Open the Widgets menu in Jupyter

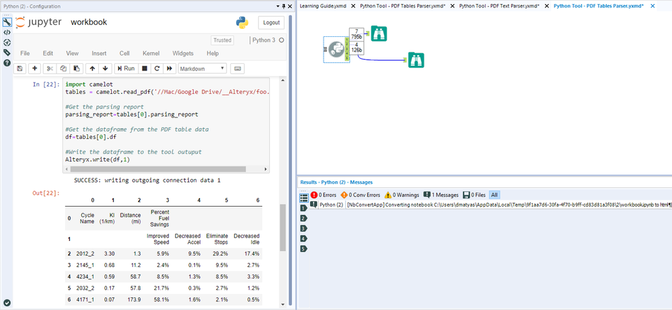pos(183,54)
